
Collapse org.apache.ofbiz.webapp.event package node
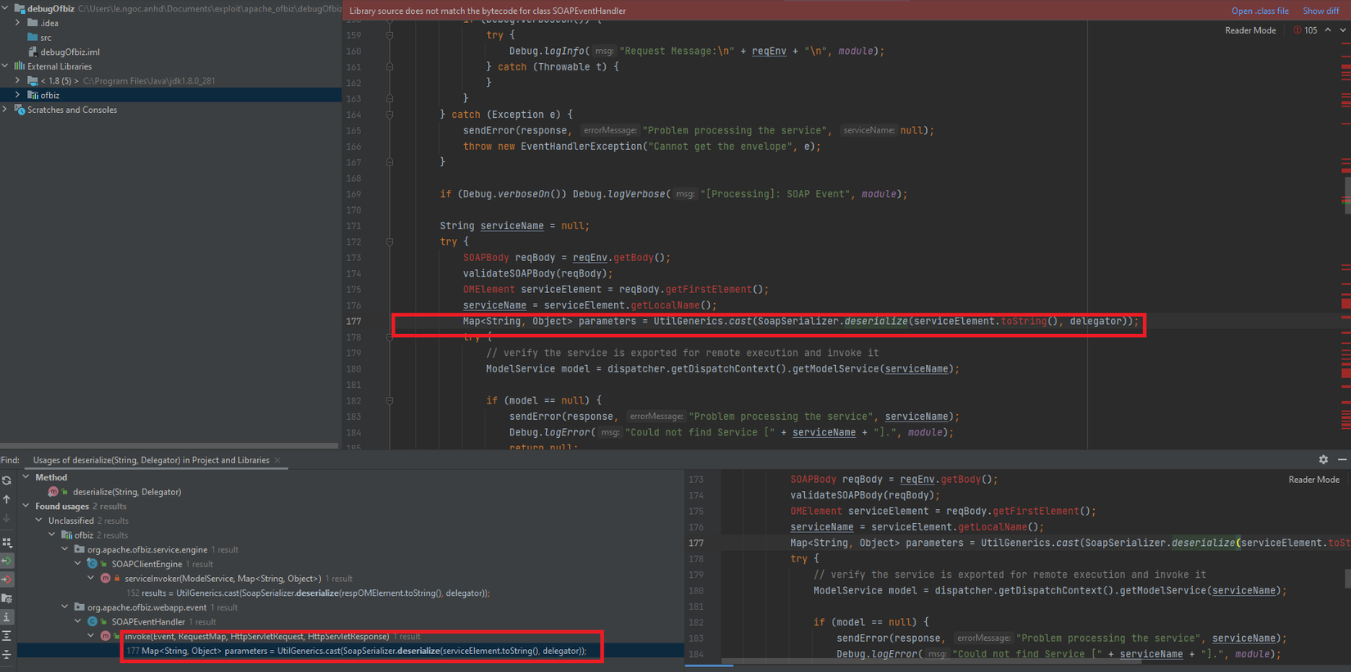click(x=66, y=607)
